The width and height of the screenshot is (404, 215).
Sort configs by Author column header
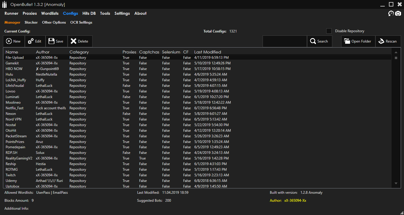point(43,52)
